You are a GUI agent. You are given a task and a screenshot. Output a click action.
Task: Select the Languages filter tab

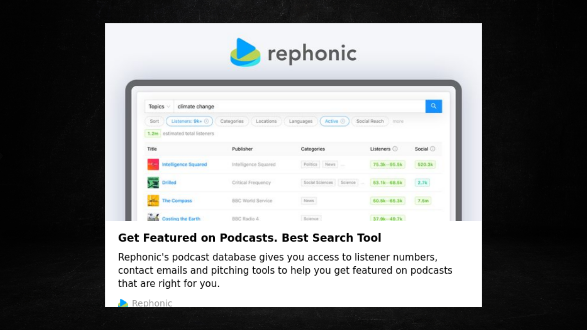(x=300, y=121)
